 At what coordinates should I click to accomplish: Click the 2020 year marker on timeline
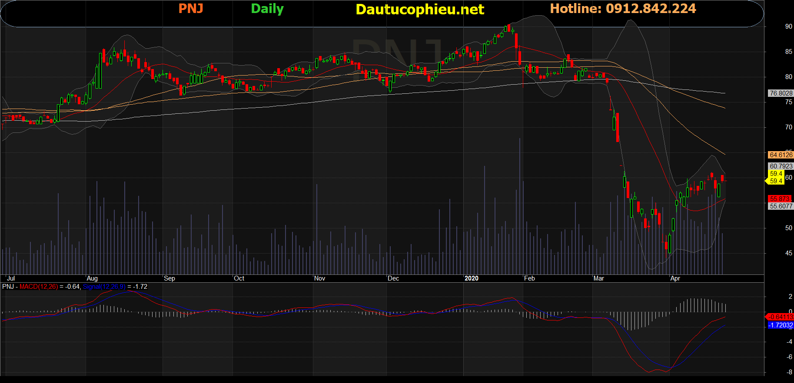[x=472, y=278]
